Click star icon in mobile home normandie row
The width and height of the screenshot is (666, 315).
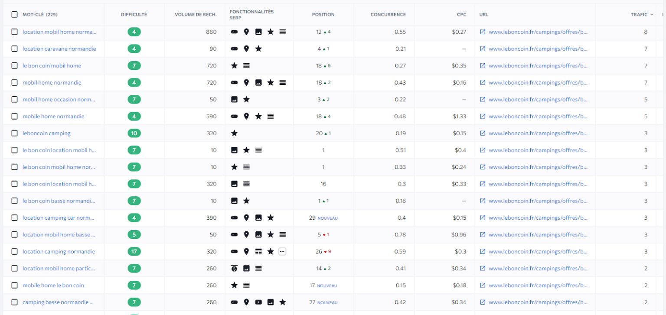(258, 117)
